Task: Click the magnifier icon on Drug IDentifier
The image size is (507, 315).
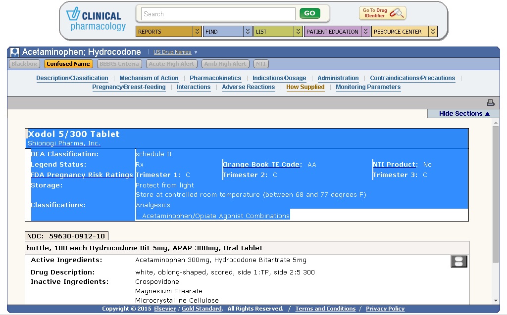Action: coord(397,13)
